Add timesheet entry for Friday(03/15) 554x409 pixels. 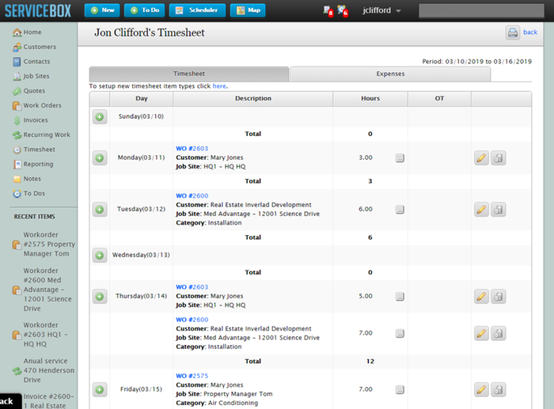pyautogui.click(x=100, y=389)
